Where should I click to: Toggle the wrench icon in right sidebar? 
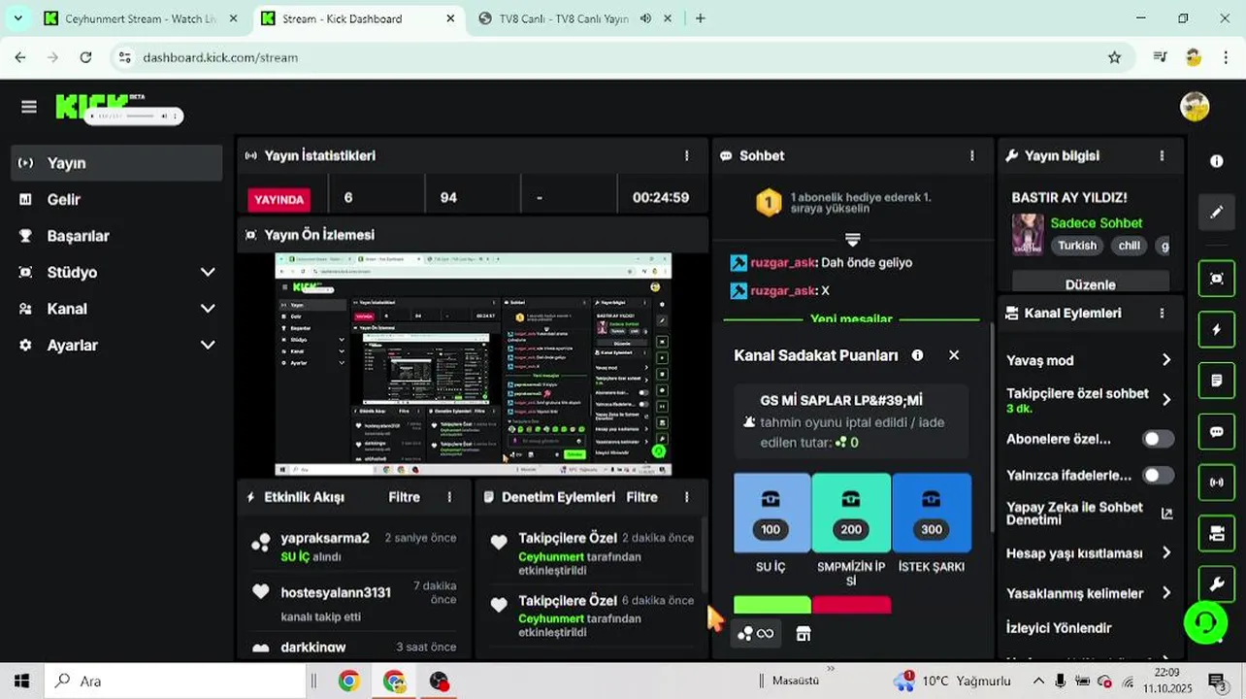pyautogui.click(x=1217, y=583)
